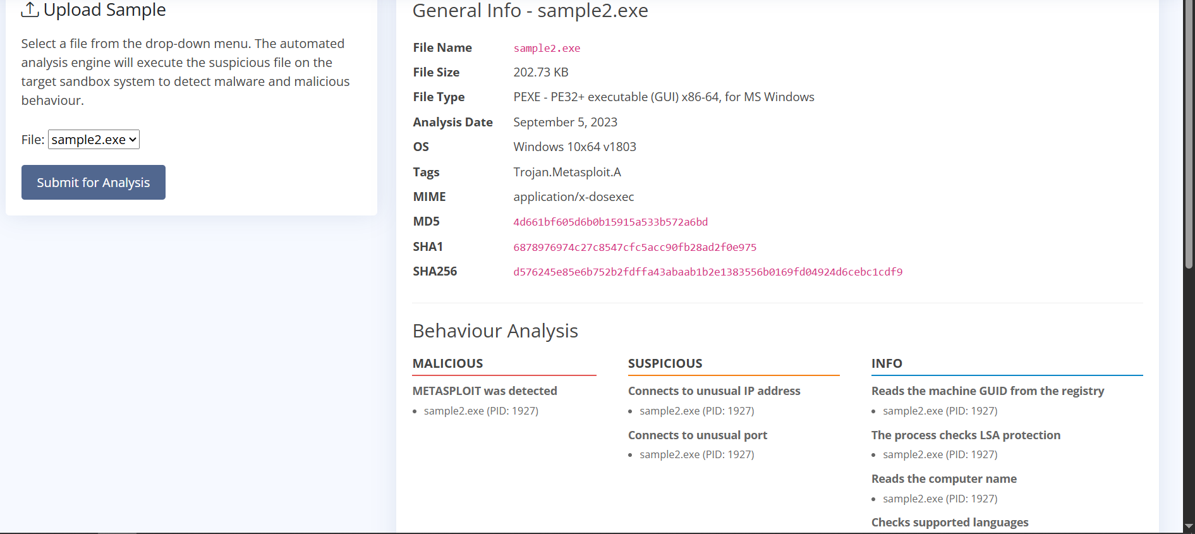Click the Reads the computer name entry

pos(943,479)
